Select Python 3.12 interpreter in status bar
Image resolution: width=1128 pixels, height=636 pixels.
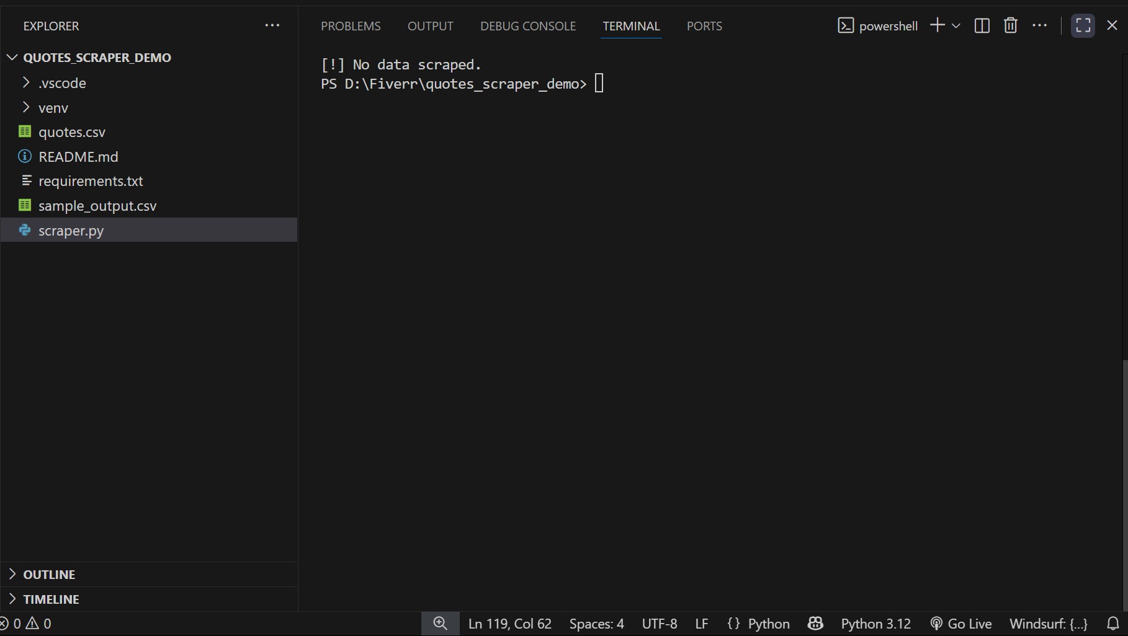[875, 624]
